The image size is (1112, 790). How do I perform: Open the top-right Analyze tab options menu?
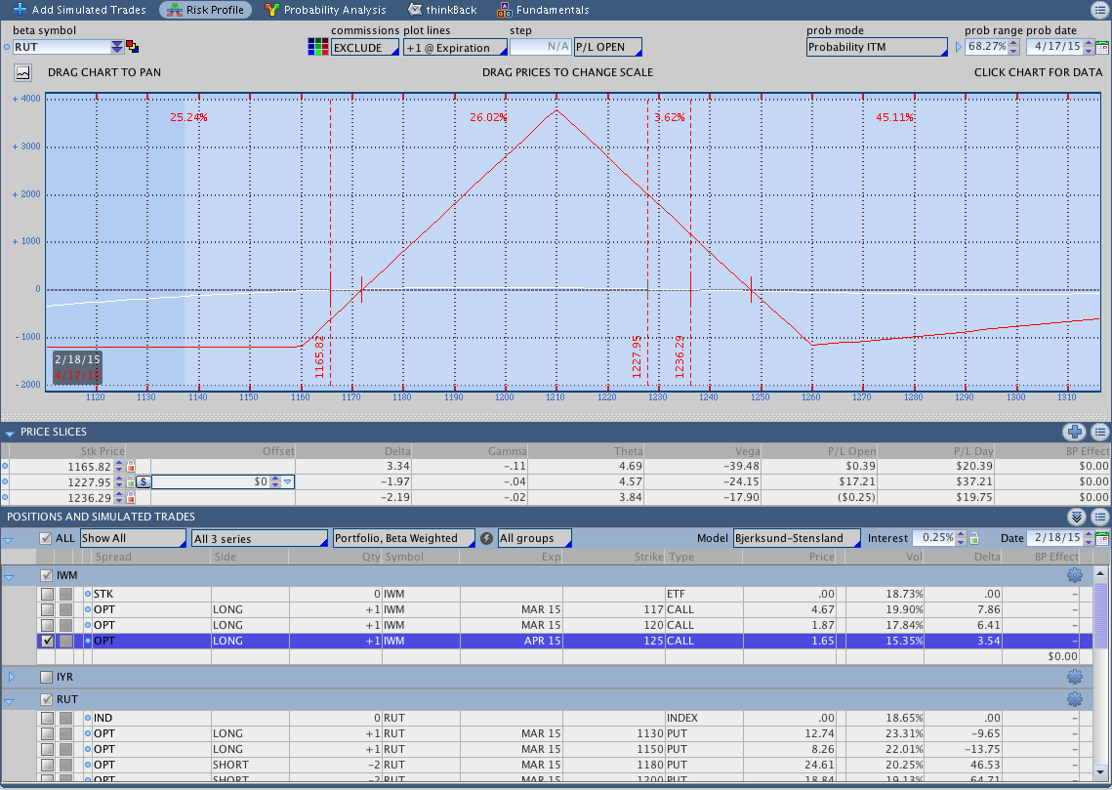[1100, 9]
